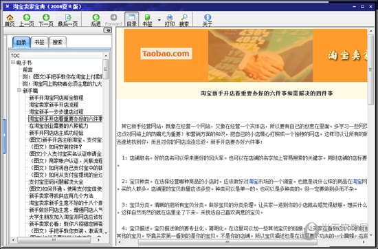Viewport: 378px width, 249px height.
Task: Open 新手开淘宝网店前全教程
Action: [56, 98]
